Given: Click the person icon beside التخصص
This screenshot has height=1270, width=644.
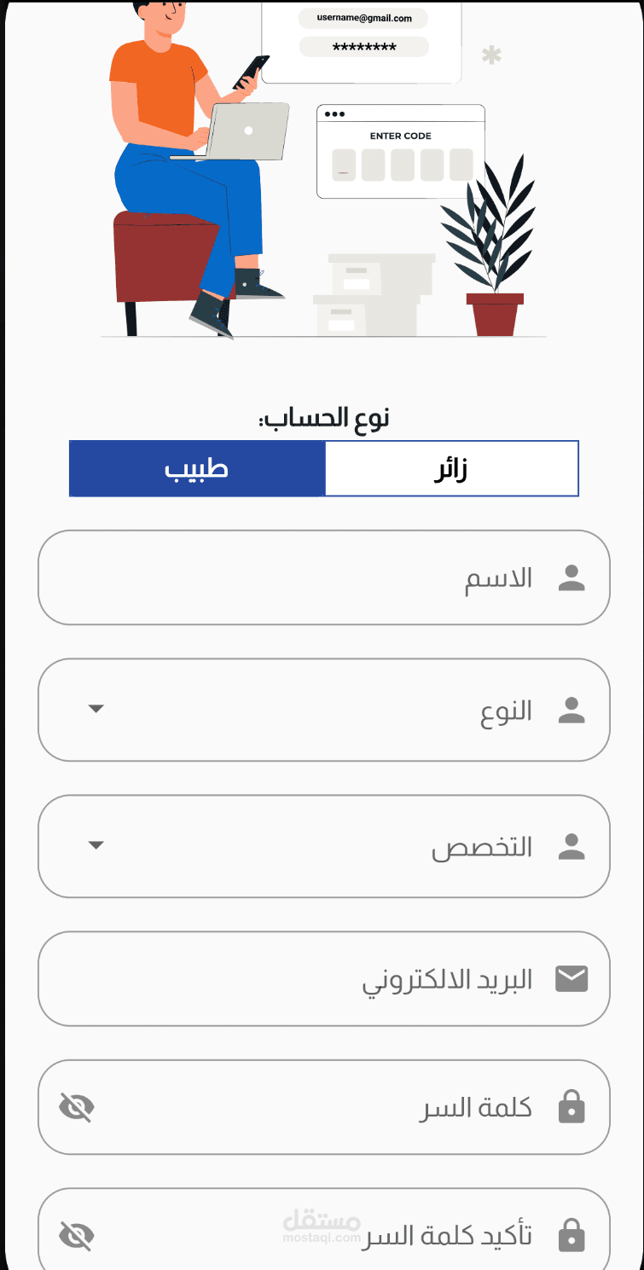Looking at the screenshot, I should click(571, 846).
